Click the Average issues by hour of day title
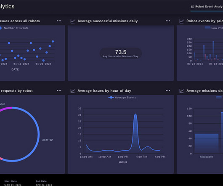This screenshot has height=186, width=223. point(104,91)
